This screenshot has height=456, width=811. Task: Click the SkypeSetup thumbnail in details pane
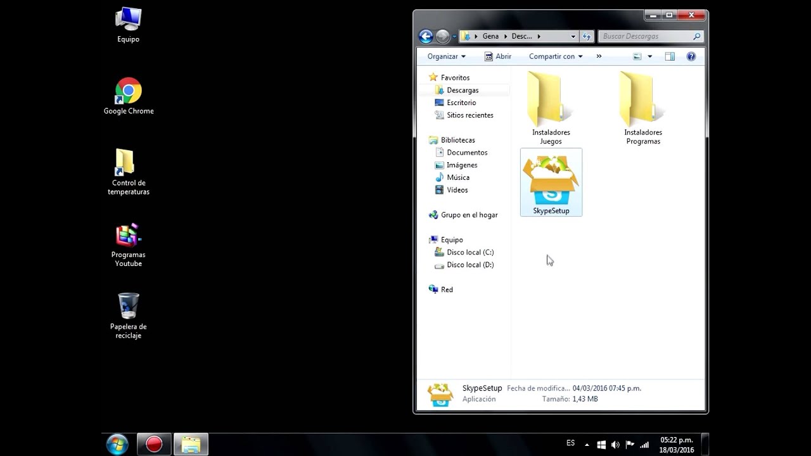[440, 395]
